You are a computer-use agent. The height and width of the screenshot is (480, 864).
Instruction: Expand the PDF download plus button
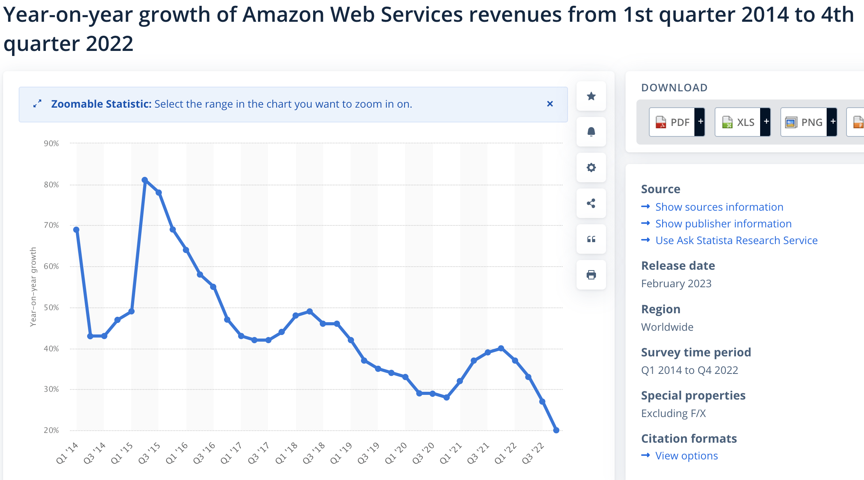700,122
